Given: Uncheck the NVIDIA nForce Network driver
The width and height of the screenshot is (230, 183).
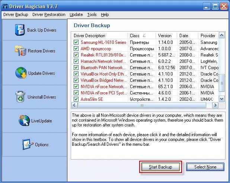Looking at the screenshot, I should tap(76, 87).
